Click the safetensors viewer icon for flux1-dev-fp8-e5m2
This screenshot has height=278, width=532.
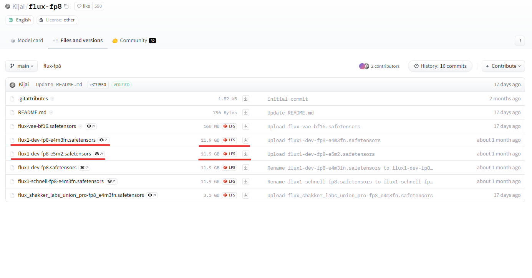coord(99,154)
